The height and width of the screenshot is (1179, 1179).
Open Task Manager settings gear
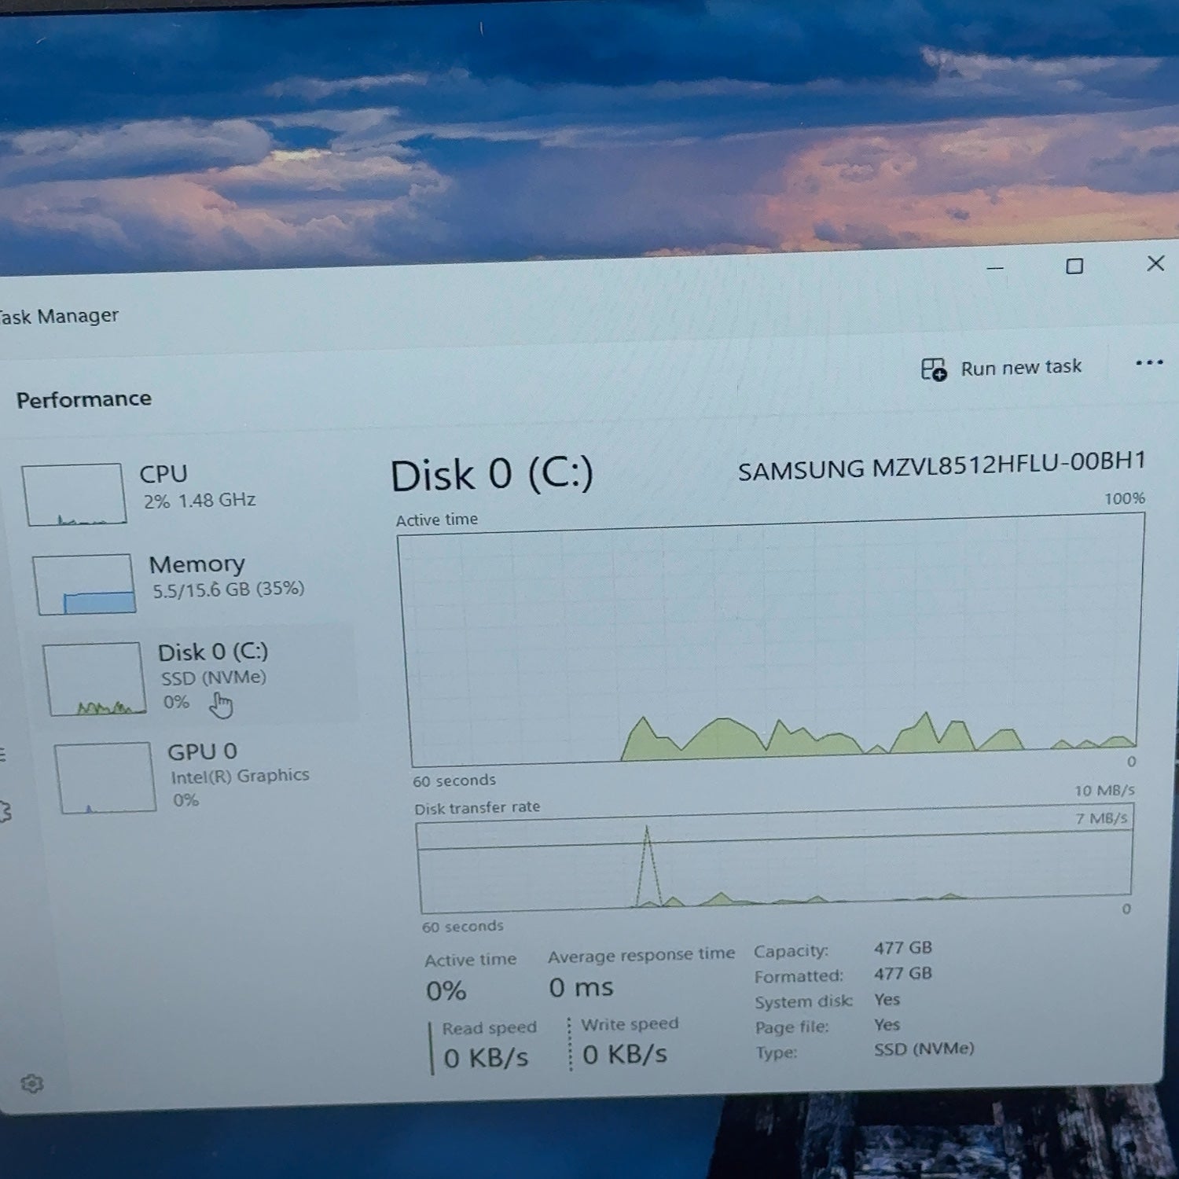coord(32,1084)
